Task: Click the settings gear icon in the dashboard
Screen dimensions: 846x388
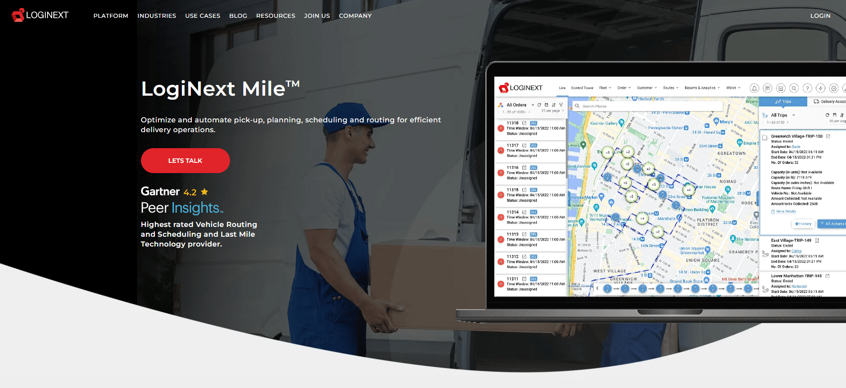Action: tap(834, 88)
